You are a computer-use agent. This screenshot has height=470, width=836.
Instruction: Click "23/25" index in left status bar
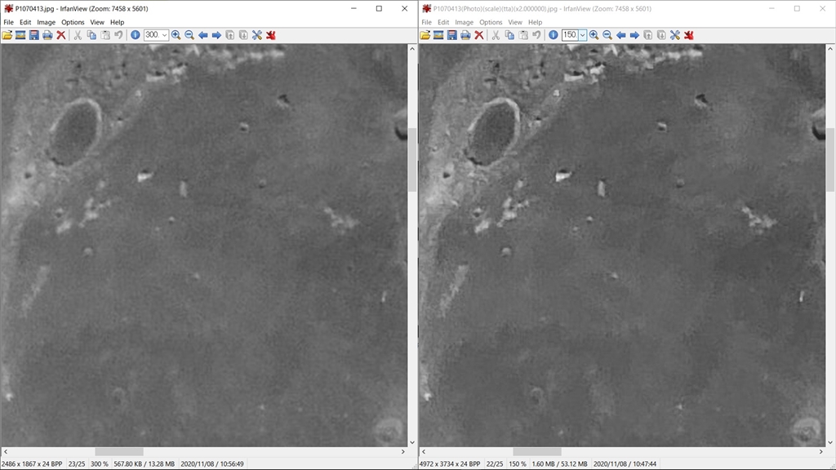[77, 464]
